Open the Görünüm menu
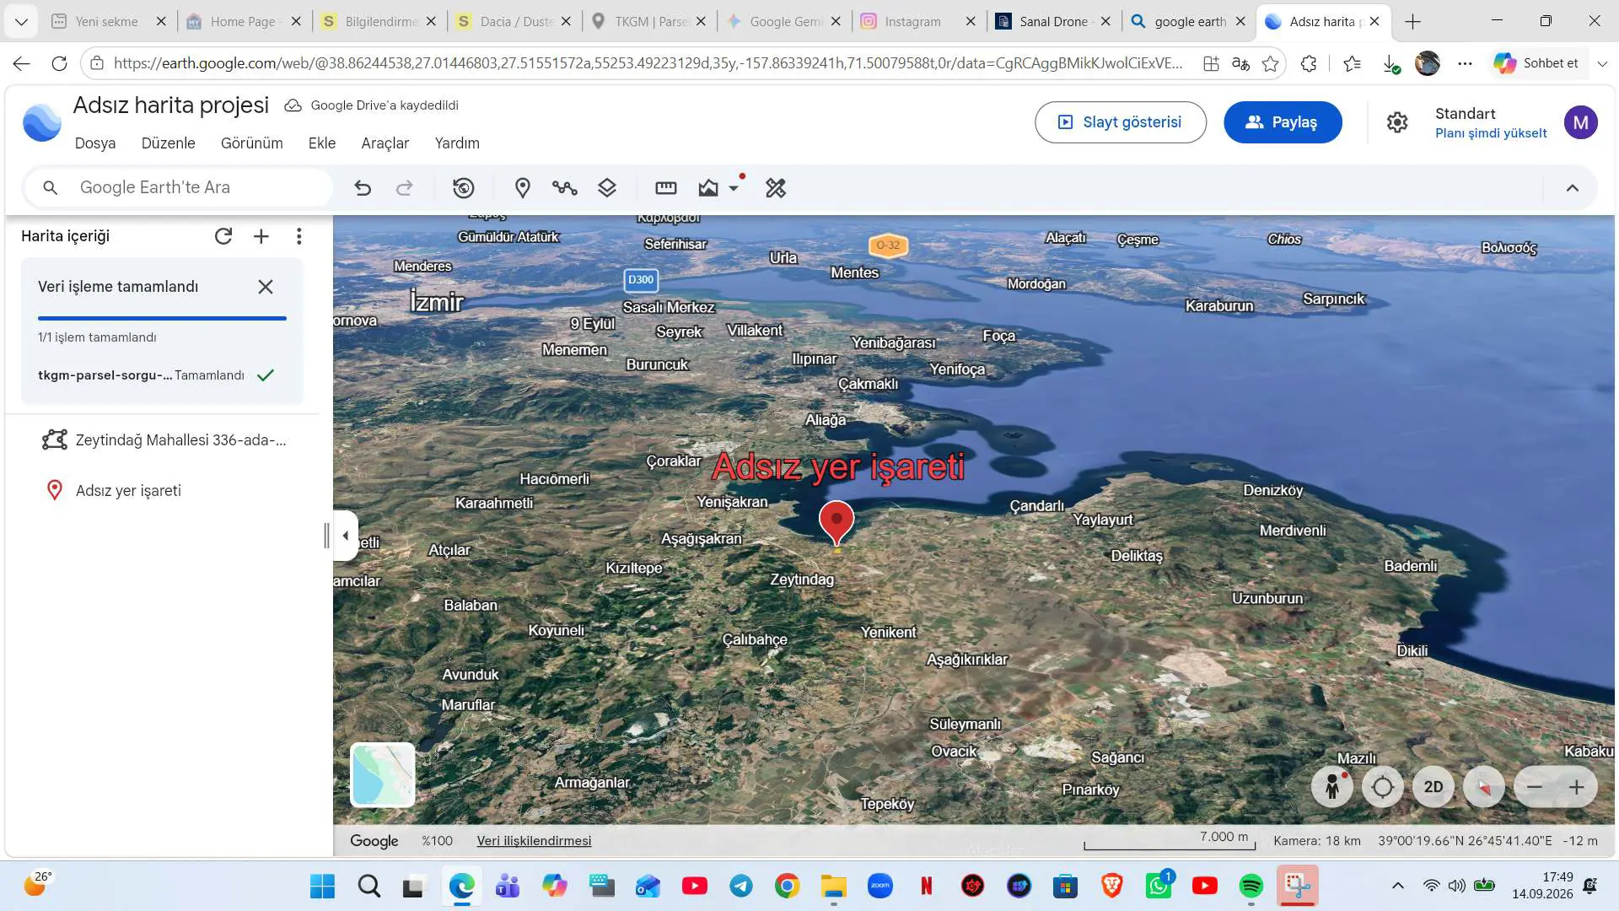 click(x=252, y=143)
